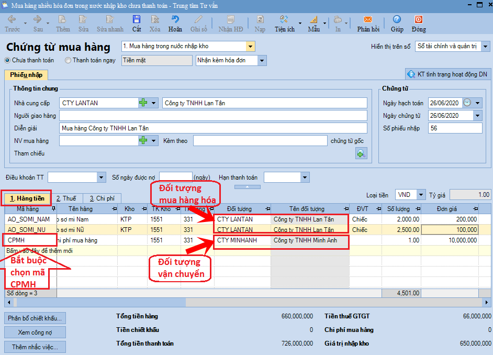Select CPMH item code cell
This screenshot has height=355, width=493.
tap(30, 240)
